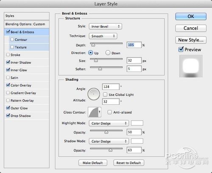Click the Highlight Mode color swatch
212x173 pixels.
(x=137, y=123)
